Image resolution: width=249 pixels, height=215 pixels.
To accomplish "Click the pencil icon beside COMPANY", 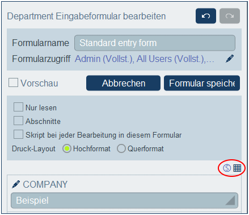I will (x=16, y=184).
